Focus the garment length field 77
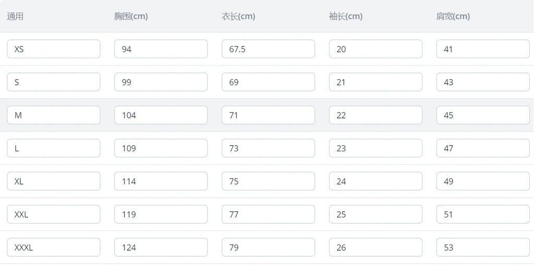Image resolution: width=534 pixels, height=271 pixels. 268,214
